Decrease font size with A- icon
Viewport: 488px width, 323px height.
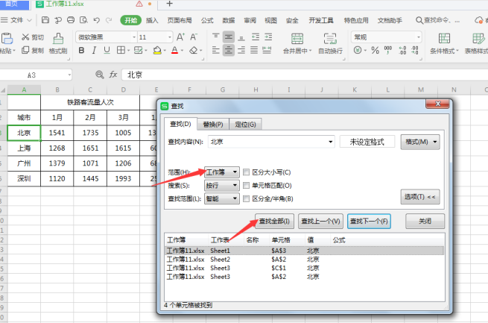pos(194,37)
